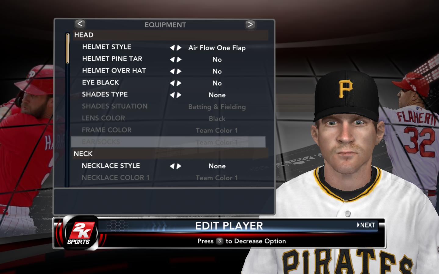Select the Air Flow One Flap value
Viewport: 439px width, 274px height.
point(217,48)
